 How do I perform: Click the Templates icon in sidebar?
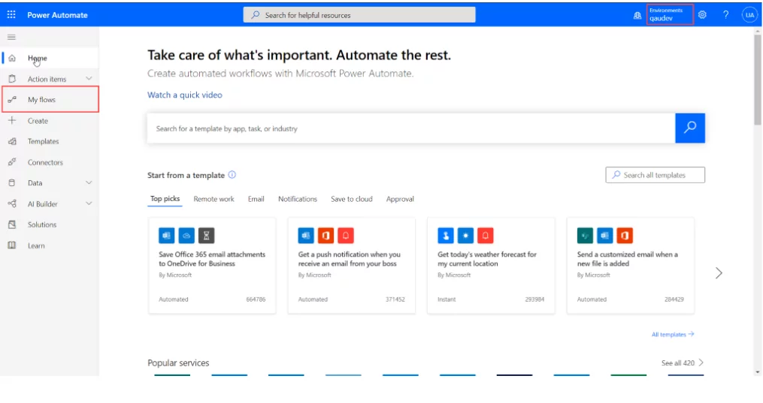12,141
